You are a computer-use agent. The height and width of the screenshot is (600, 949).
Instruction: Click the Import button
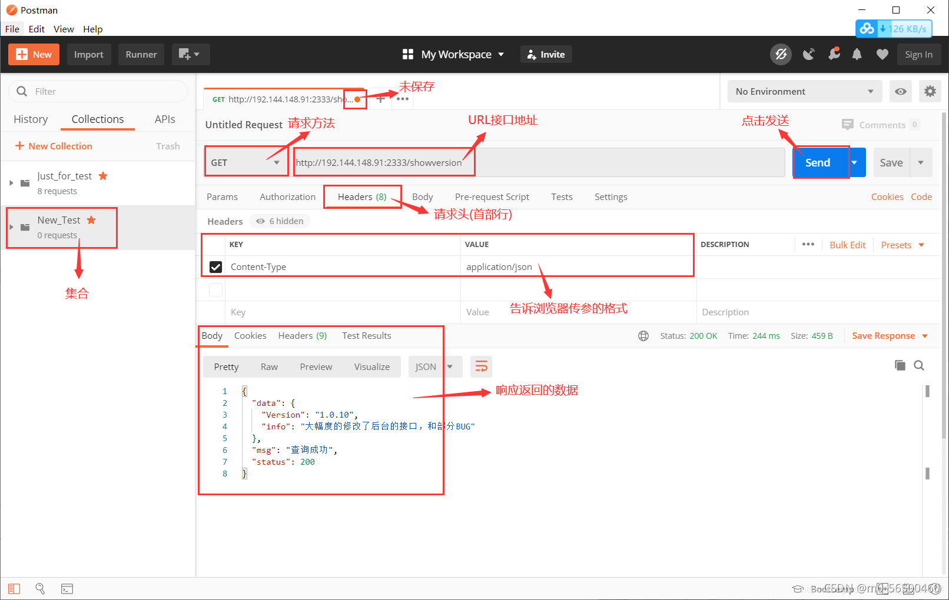[x=89, y=54]
